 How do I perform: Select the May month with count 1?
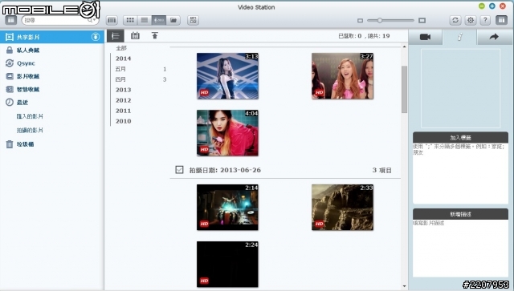click(x=141, y=69)
